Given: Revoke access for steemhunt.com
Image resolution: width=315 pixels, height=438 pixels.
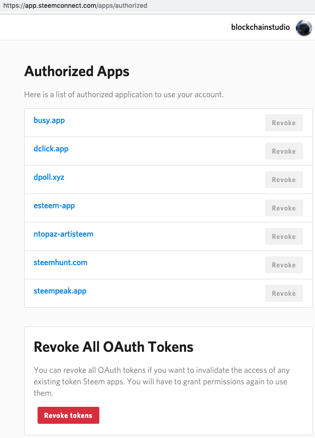Looking at the screenshot, I should (284, 265).
